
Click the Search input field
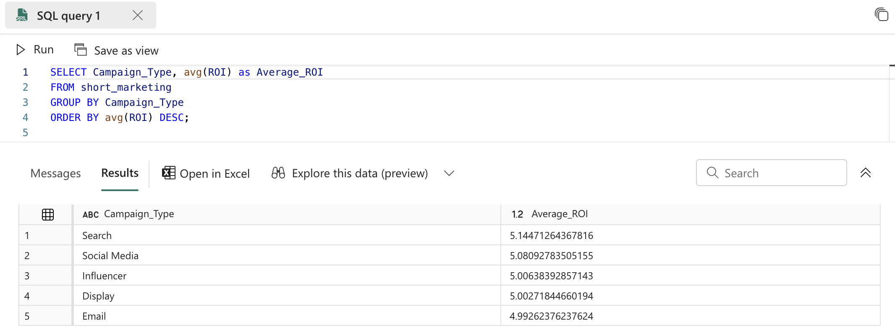(x=771, y=173)
